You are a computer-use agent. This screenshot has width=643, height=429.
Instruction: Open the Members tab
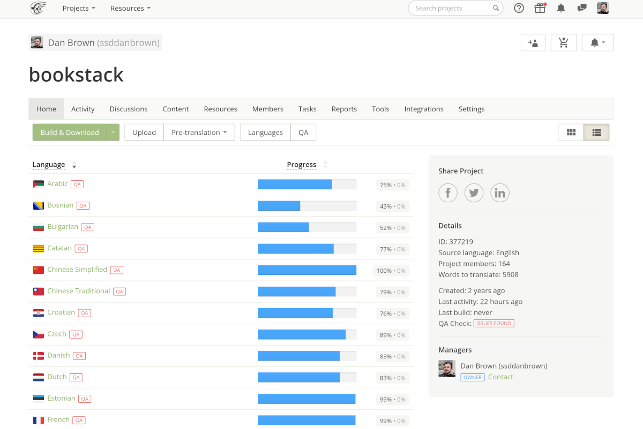268,109
